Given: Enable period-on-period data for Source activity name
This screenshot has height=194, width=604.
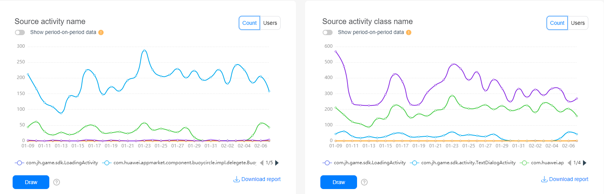Looking at the screenshot, I should 20,32.
